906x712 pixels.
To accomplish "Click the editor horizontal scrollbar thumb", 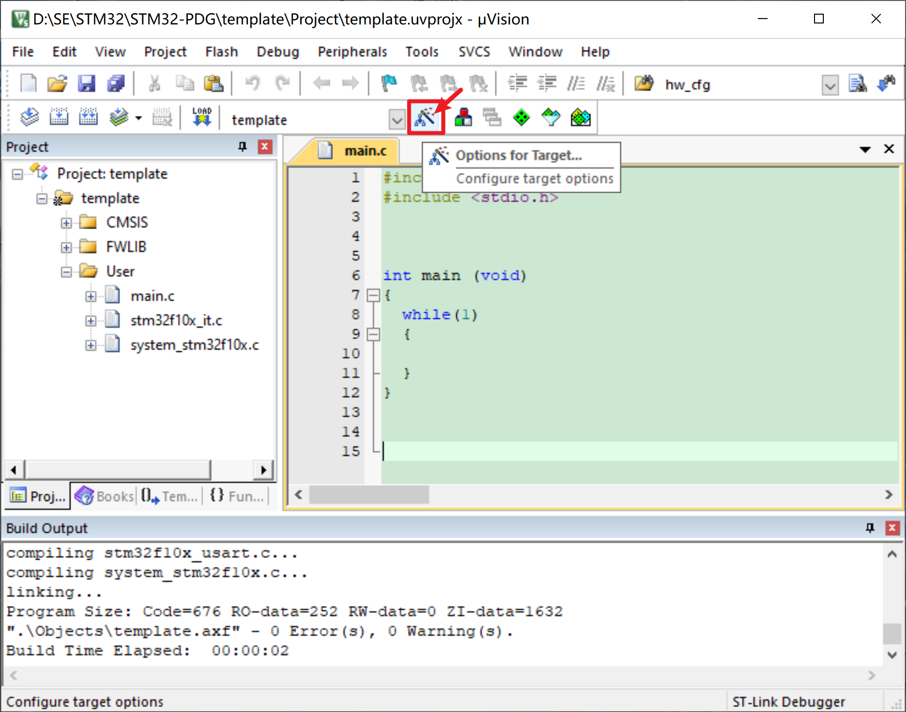I will tap(369, 495).
